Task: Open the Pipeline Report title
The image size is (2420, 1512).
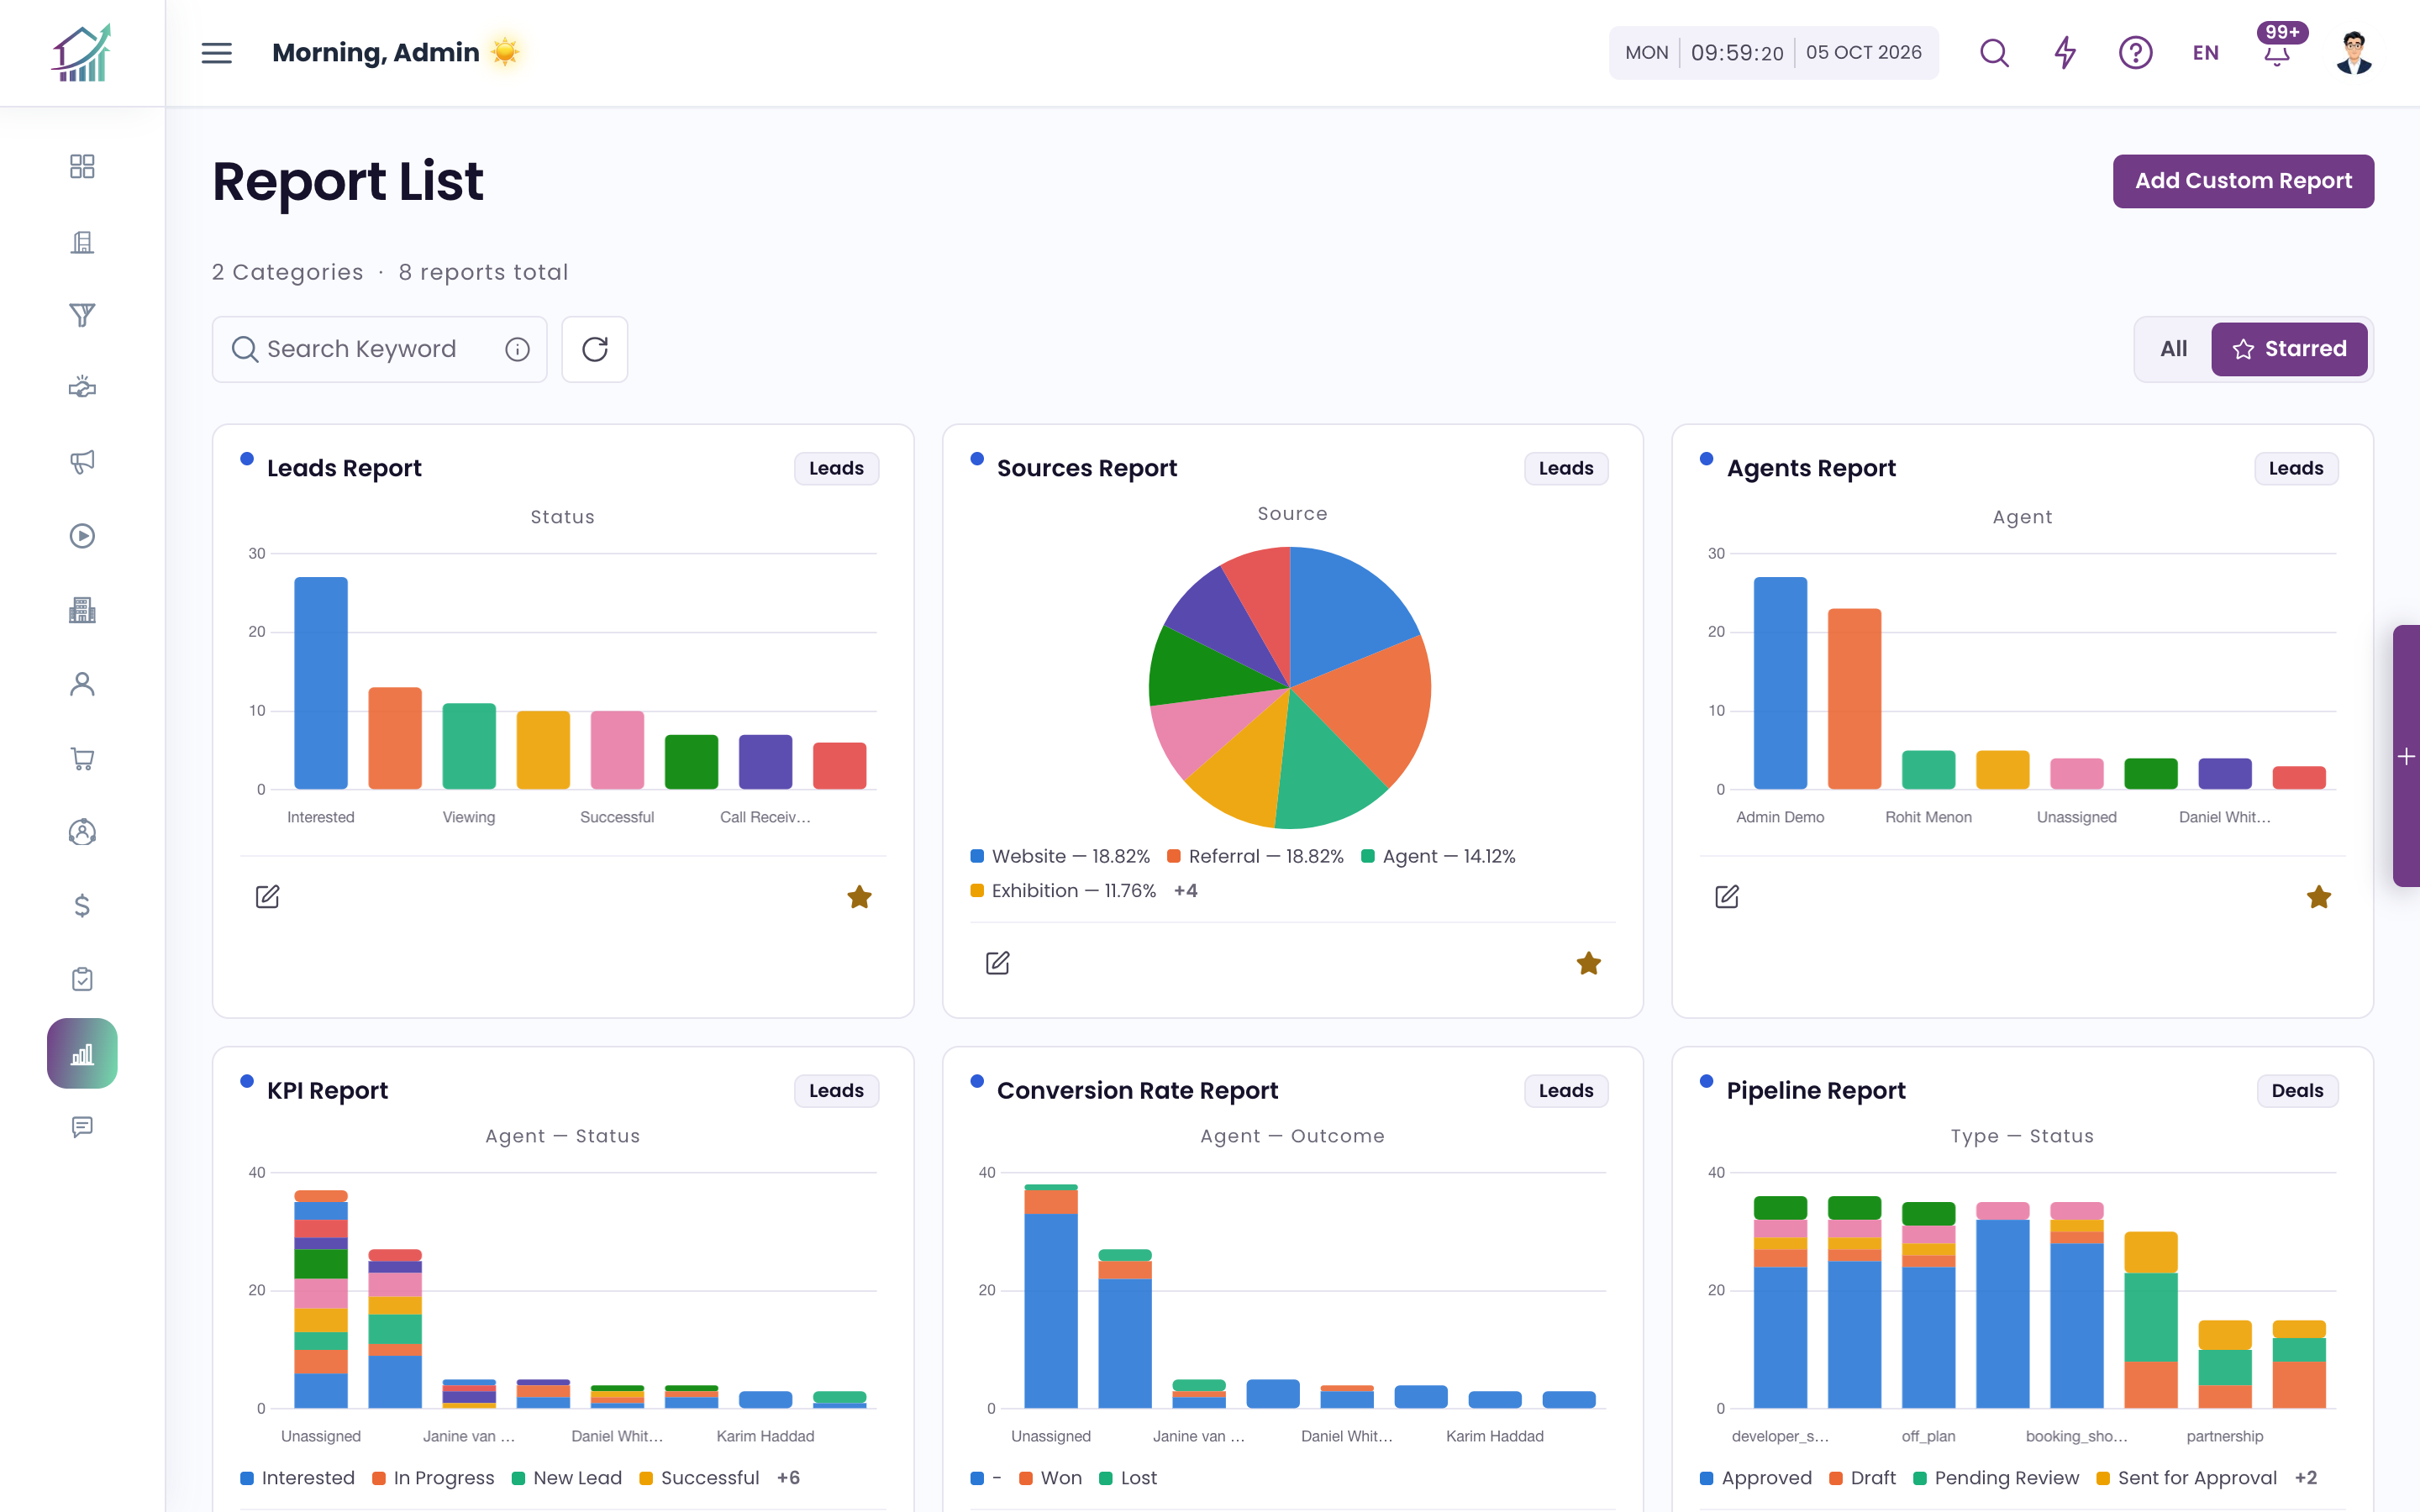Action: 1816,1090
